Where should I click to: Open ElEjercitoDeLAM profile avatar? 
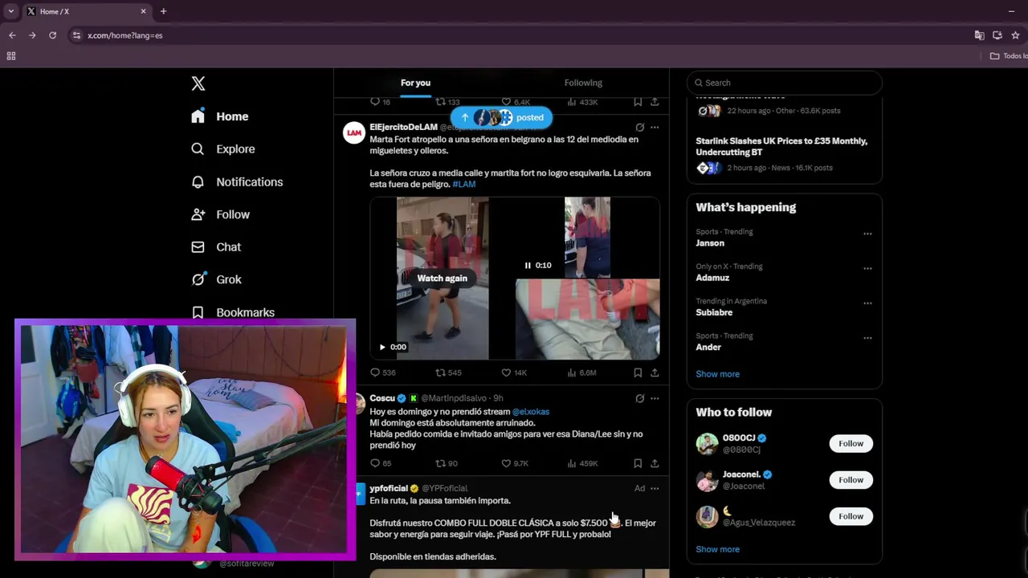pyautogui.click(x=354, y=132)
